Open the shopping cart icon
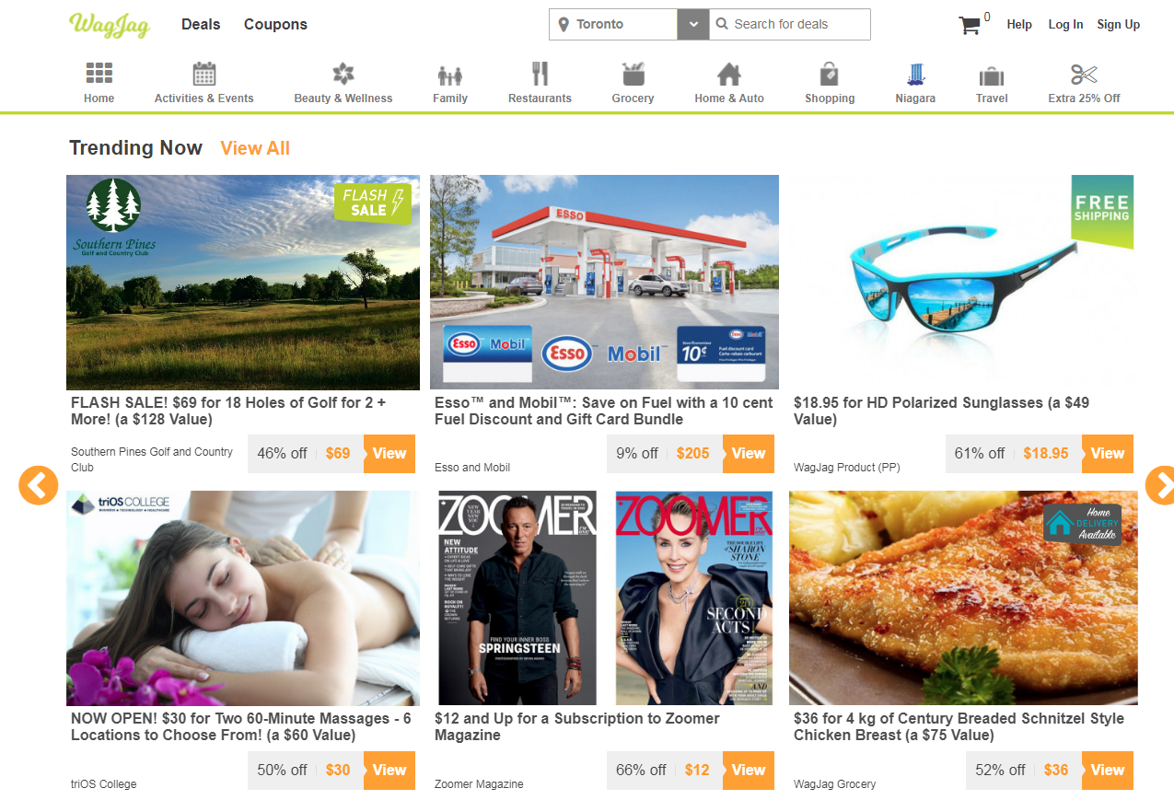Viewport: 1174px width, 800px height. coord(970,26)
